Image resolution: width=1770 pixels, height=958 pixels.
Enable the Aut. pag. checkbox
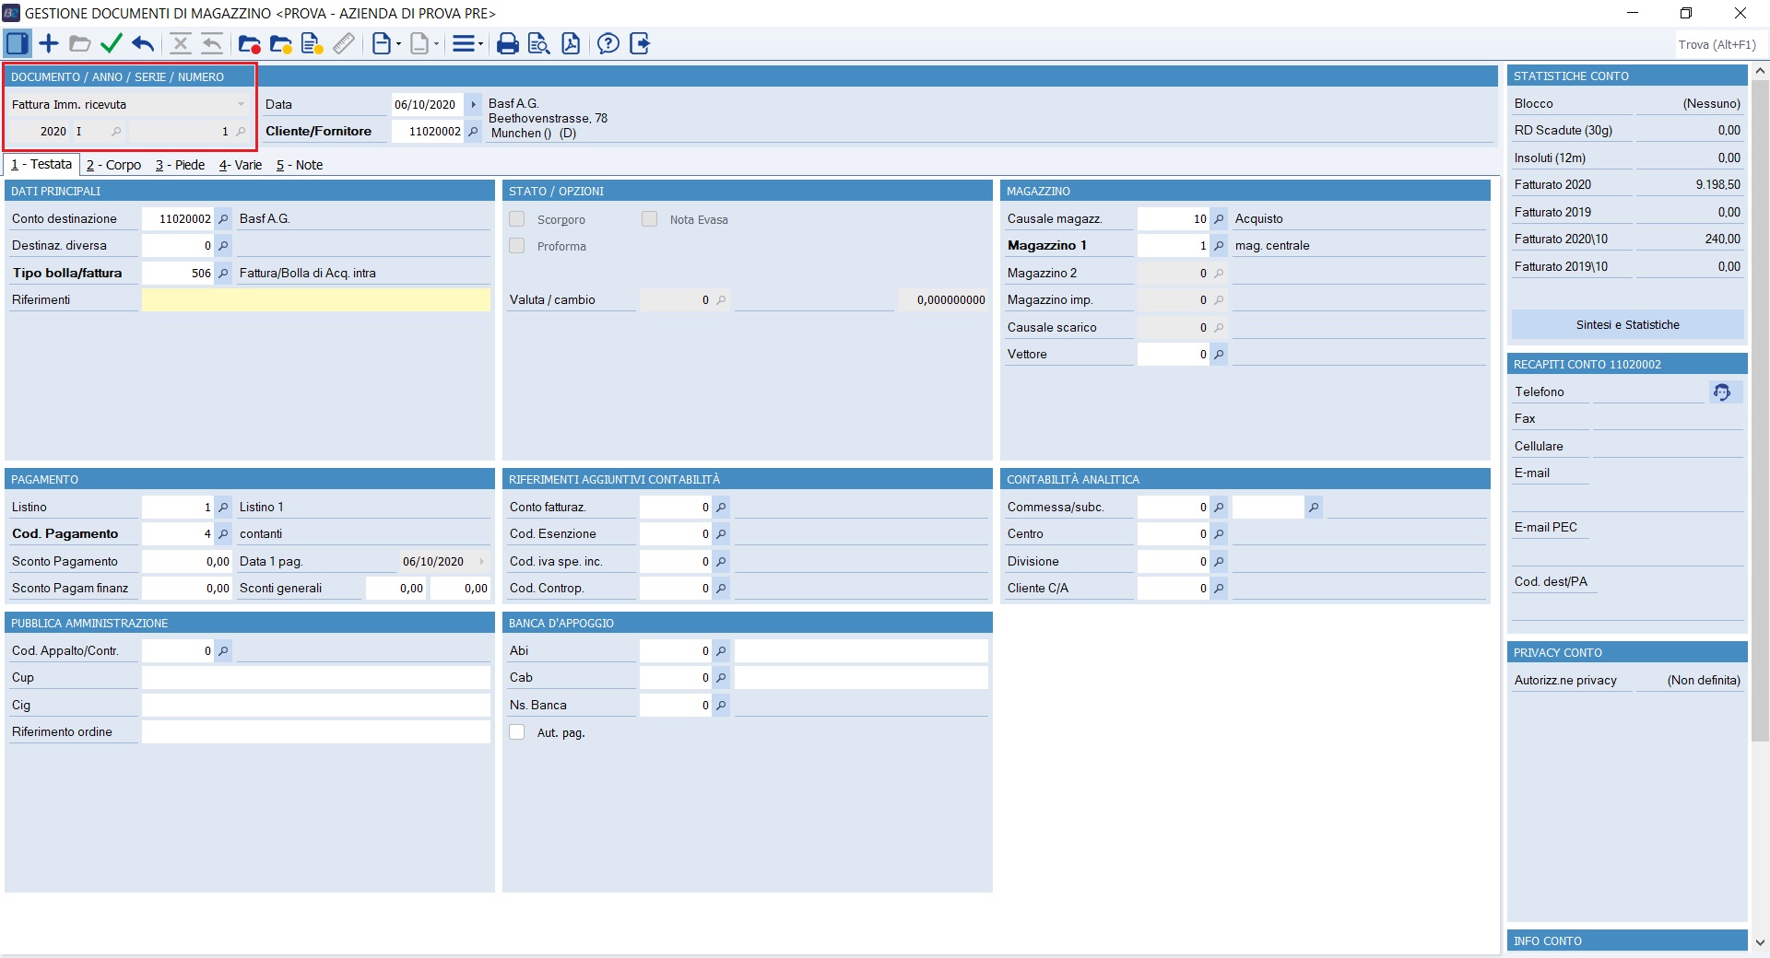517,732
